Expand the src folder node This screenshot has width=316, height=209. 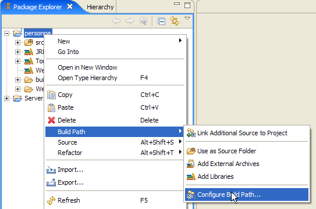[17, 42]
